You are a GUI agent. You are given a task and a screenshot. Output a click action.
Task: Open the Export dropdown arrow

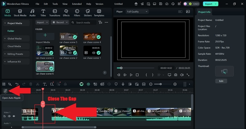click(216, 4)
